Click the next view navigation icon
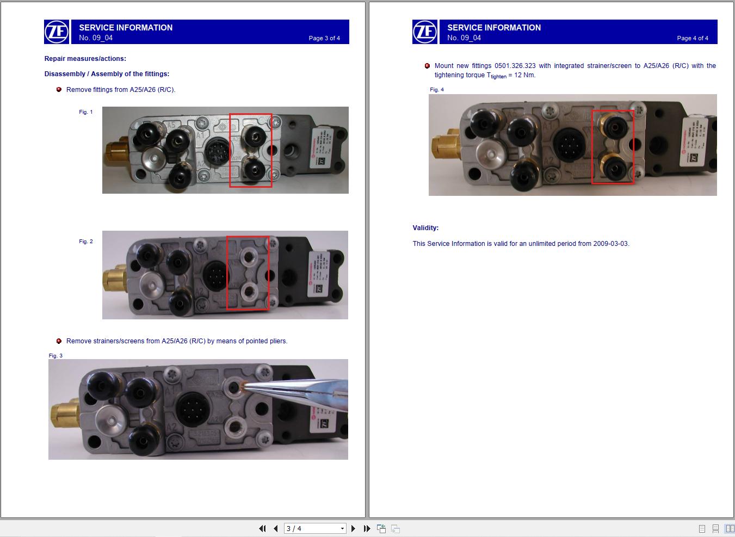This screenshot has height=537, width=735. 394,528
